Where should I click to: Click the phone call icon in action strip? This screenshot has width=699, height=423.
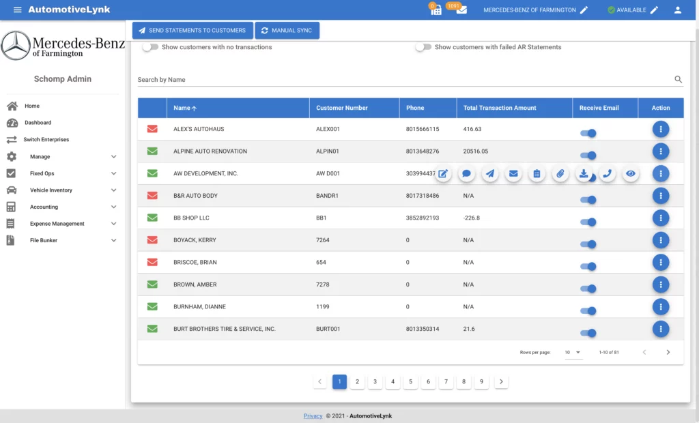click(607, 174)
